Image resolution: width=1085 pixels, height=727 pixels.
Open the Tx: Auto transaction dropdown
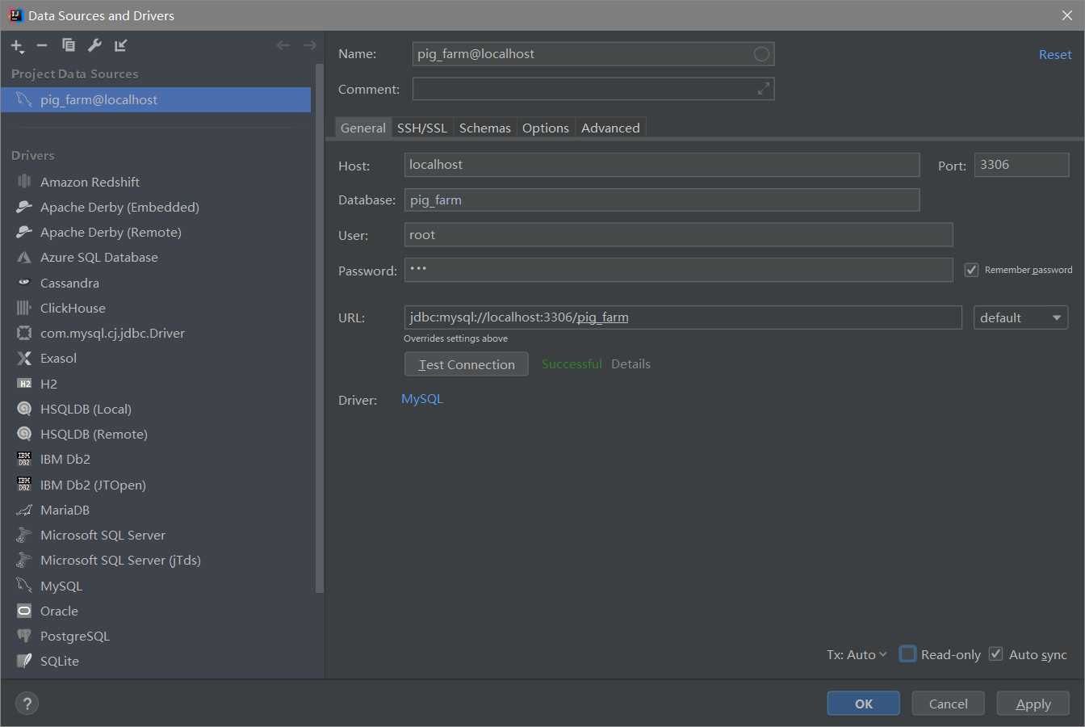(x=857, y=654)
